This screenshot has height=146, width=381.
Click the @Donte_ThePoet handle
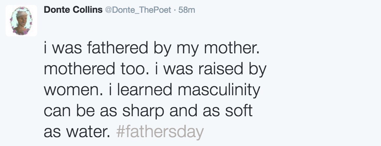click(138, 10)
